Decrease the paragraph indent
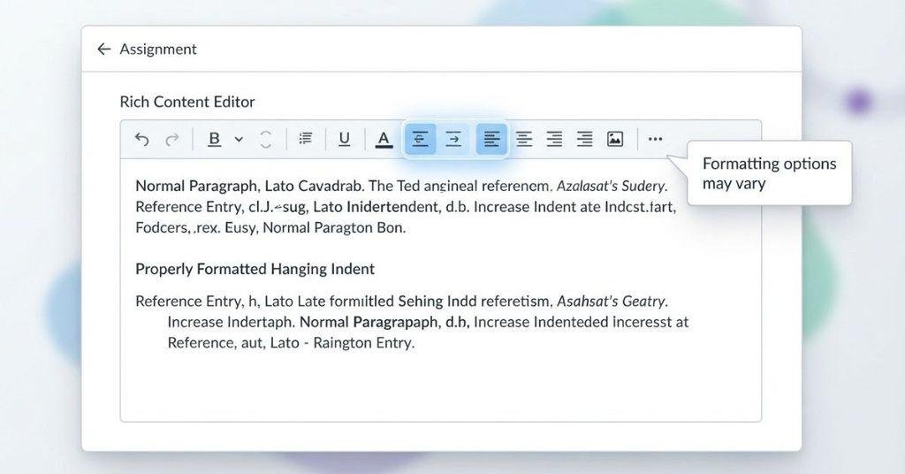Screen dimensions: 905x474 [420, 139]
